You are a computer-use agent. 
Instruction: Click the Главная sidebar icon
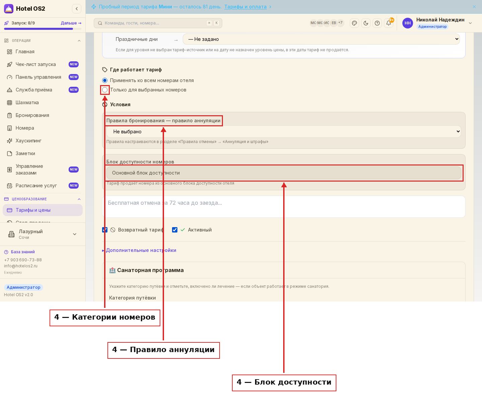coord(10,52)
